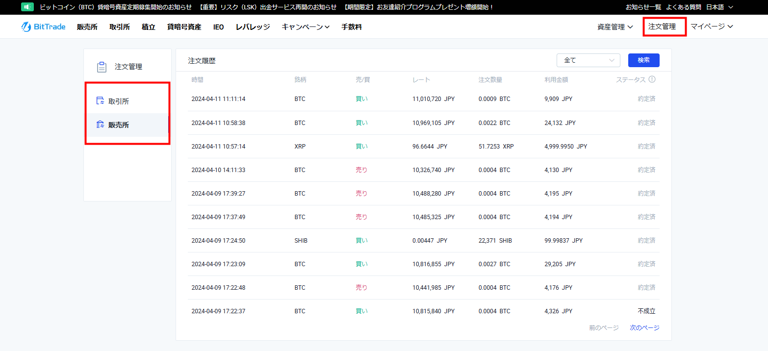
Task: Change language via 日本語 selector
Action: (719, 7)
